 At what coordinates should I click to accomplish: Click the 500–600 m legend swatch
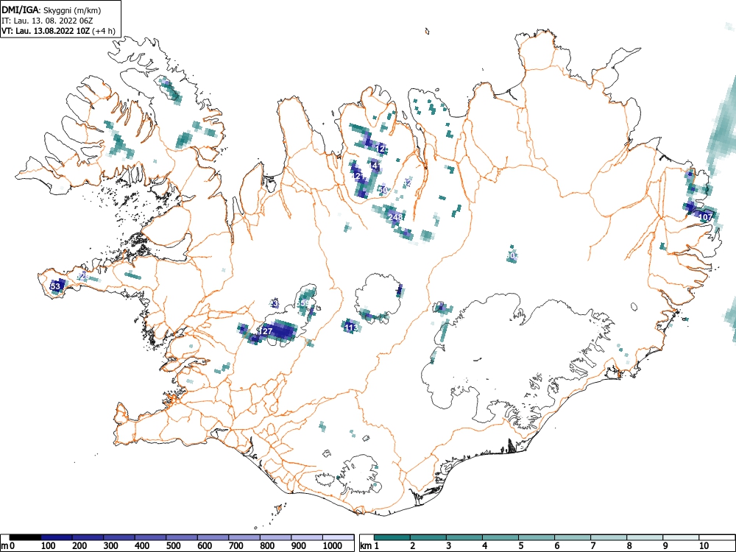[182, 537]
